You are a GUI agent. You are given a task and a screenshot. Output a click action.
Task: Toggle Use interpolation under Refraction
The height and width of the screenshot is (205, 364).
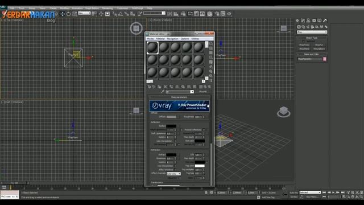(175, 166)
